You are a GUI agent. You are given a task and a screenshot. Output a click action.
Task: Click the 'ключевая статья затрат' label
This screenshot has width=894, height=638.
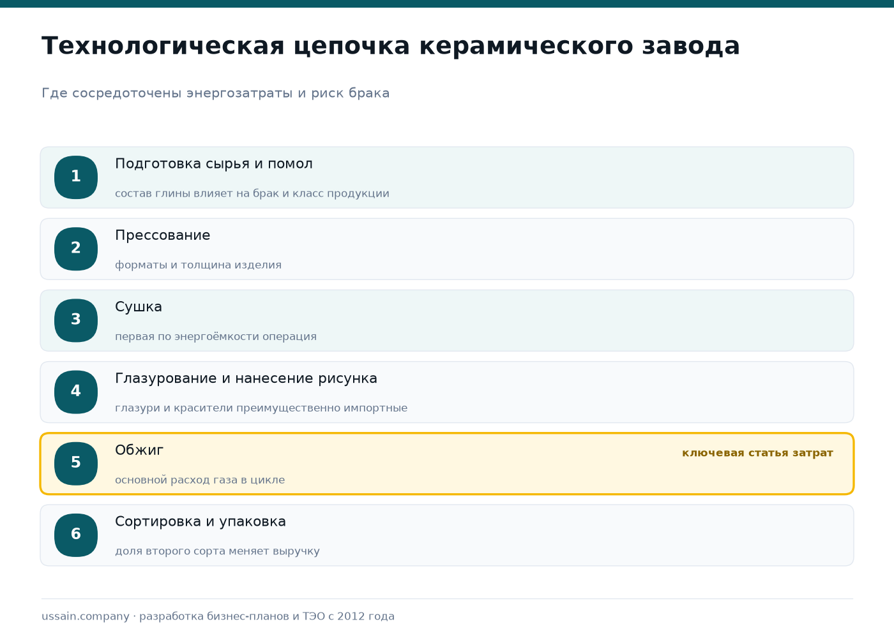click(757, 453)
